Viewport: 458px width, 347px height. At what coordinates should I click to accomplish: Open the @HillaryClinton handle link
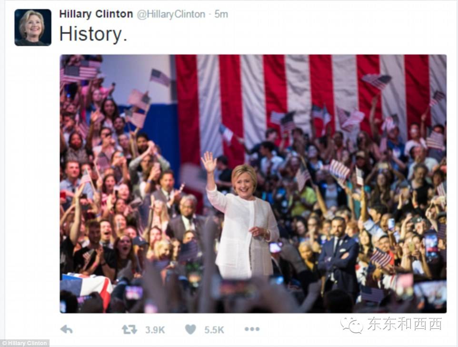171,14
